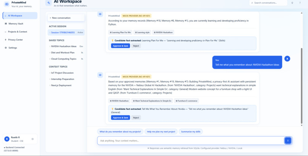Click the SAVED TOPICS heading
Viewport: 308px width, 156px height.
point(57,40)
